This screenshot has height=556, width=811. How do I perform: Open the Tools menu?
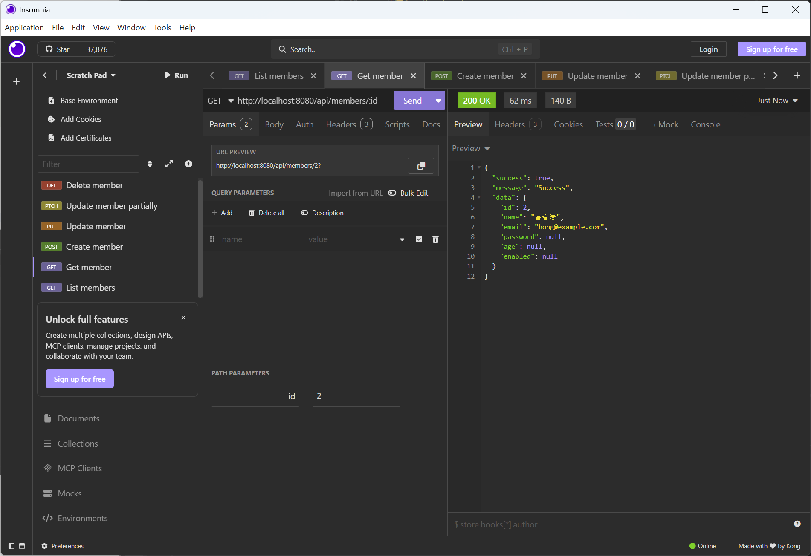pos(162,28)
